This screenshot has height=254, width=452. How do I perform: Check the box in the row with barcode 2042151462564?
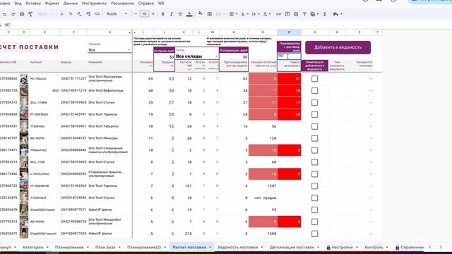[x=314, y=186]
